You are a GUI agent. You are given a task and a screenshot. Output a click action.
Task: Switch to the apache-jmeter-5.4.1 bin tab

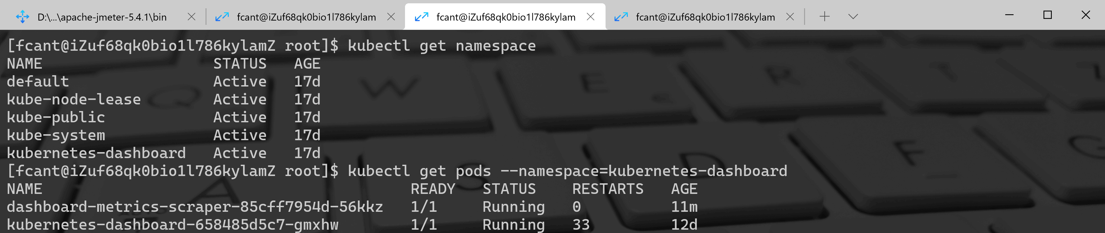pyautogui.click(x=102, y=17)
